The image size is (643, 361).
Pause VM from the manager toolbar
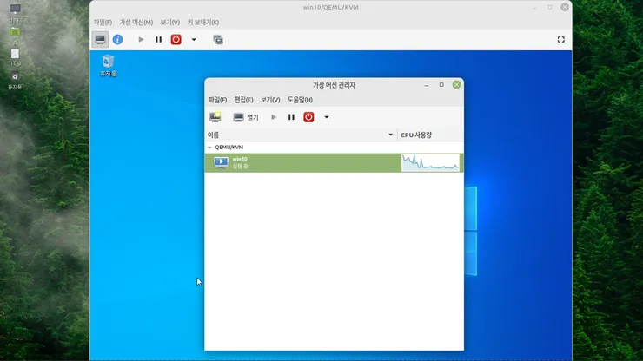click(291, 117)
